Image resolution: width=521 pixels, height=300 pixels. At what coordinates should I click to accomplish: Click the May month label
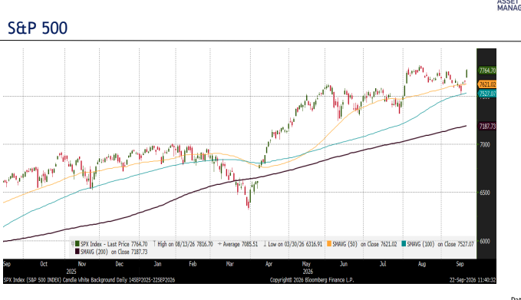click(306, 264)
